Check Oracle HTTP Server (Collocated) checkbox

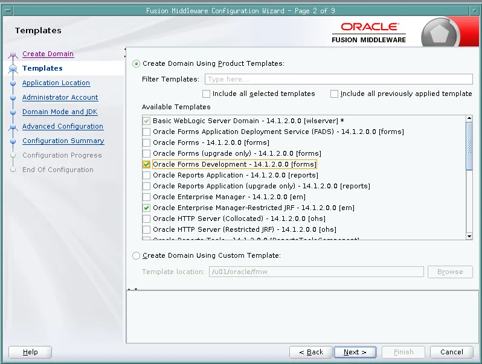pyautogui.click(x=147, y=219)
